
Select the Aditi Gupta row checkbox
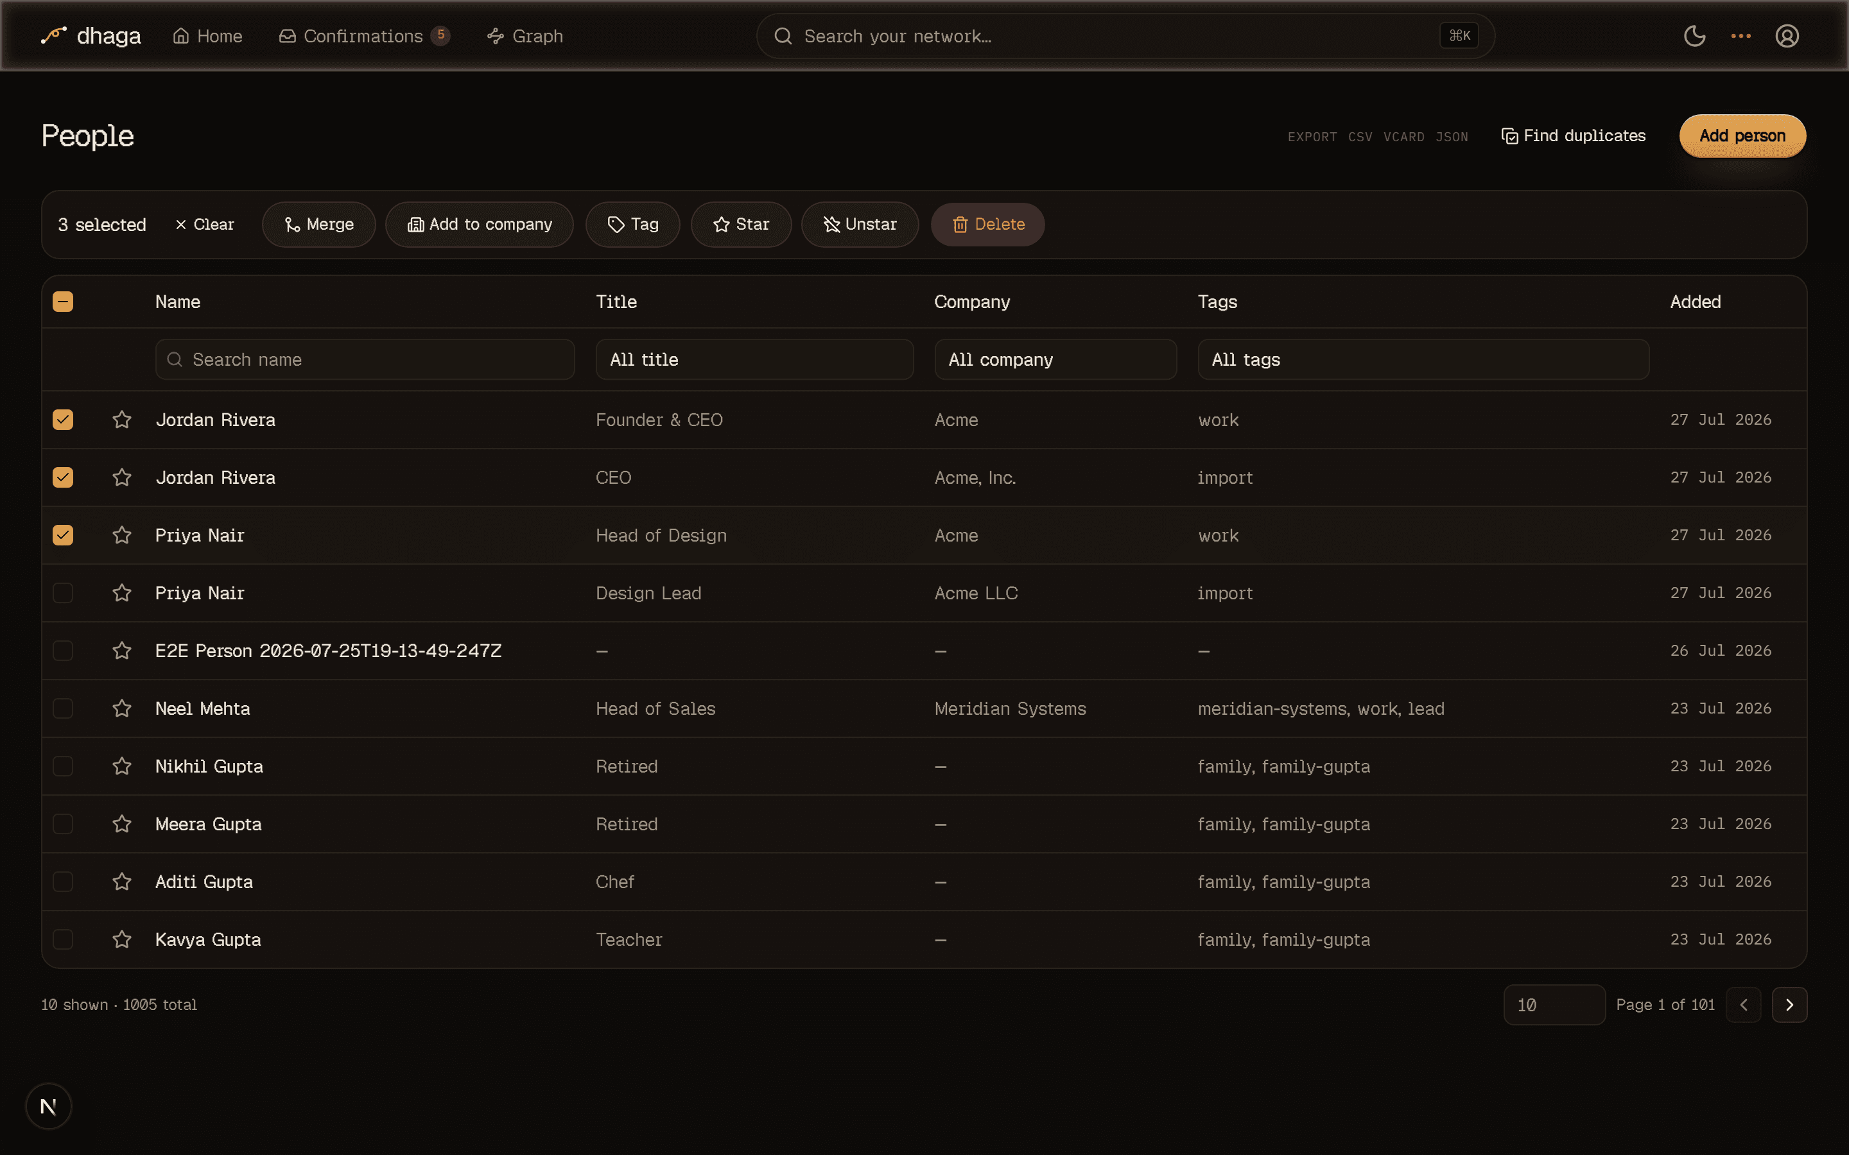coord(63,882)
